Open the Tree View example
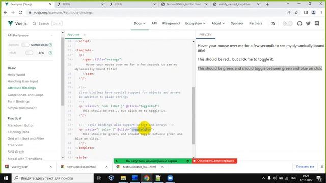Viewport: 326px width, 183px height. coord(15,145)
